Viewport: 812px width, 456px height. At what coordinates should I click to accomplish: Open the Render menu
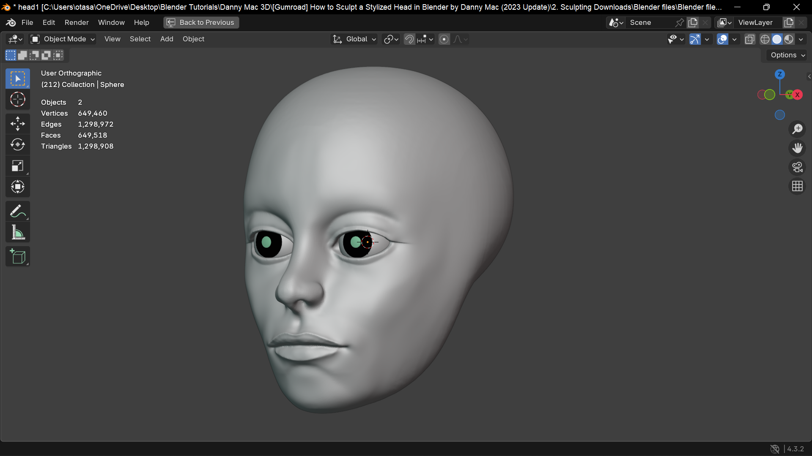(77, 22)
